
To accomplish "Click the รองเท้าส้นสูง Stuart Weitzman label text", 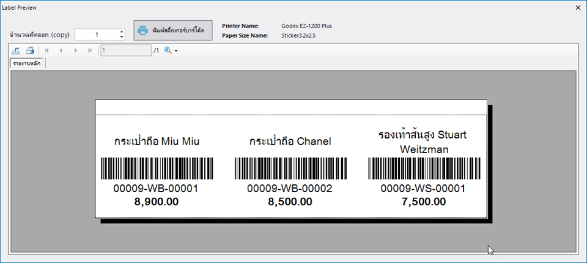I will point(424,142).
